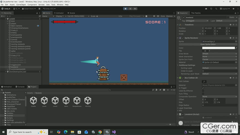240x135 pixels.
Task: Disable the Sprite Renderer component checkbox
Action: 183,38
